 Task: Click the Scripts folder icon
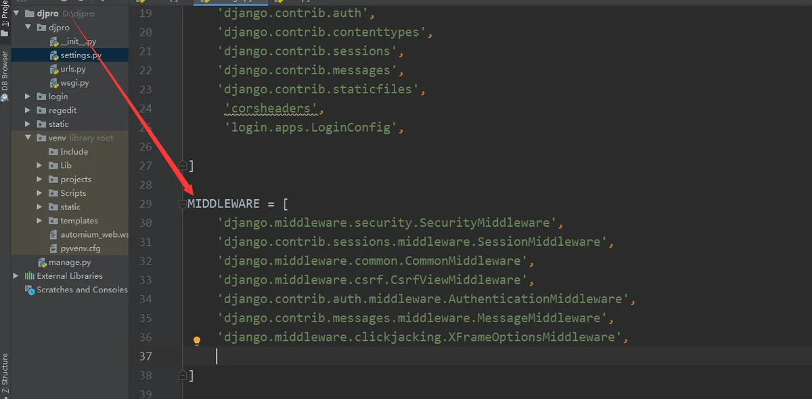coord(54,193)
